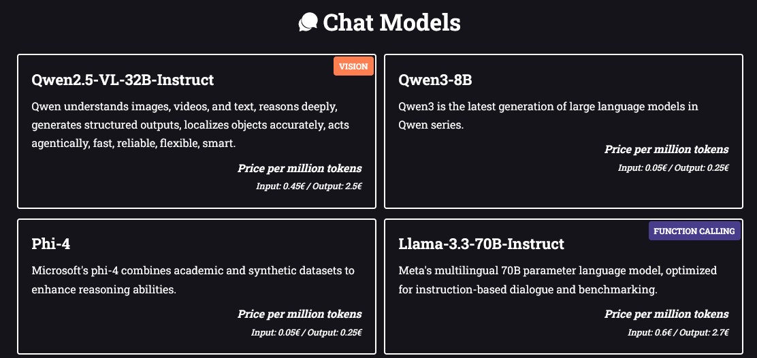Click the Chat Models section heading
This screenshot has width=757, height=358.
(391, 22)
